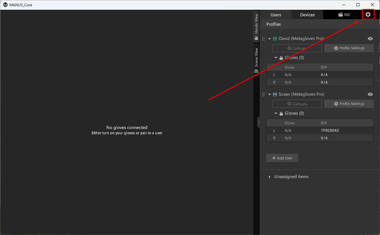Expand the Unassigned items section
The width and height of the screenshot is (380, 235).
click(x=270, y=177)
